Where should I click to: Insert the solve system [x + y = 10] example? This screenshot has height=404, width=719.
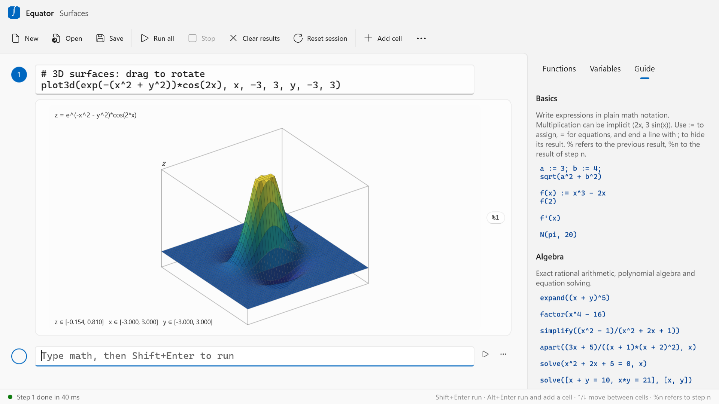coord(616,380)
